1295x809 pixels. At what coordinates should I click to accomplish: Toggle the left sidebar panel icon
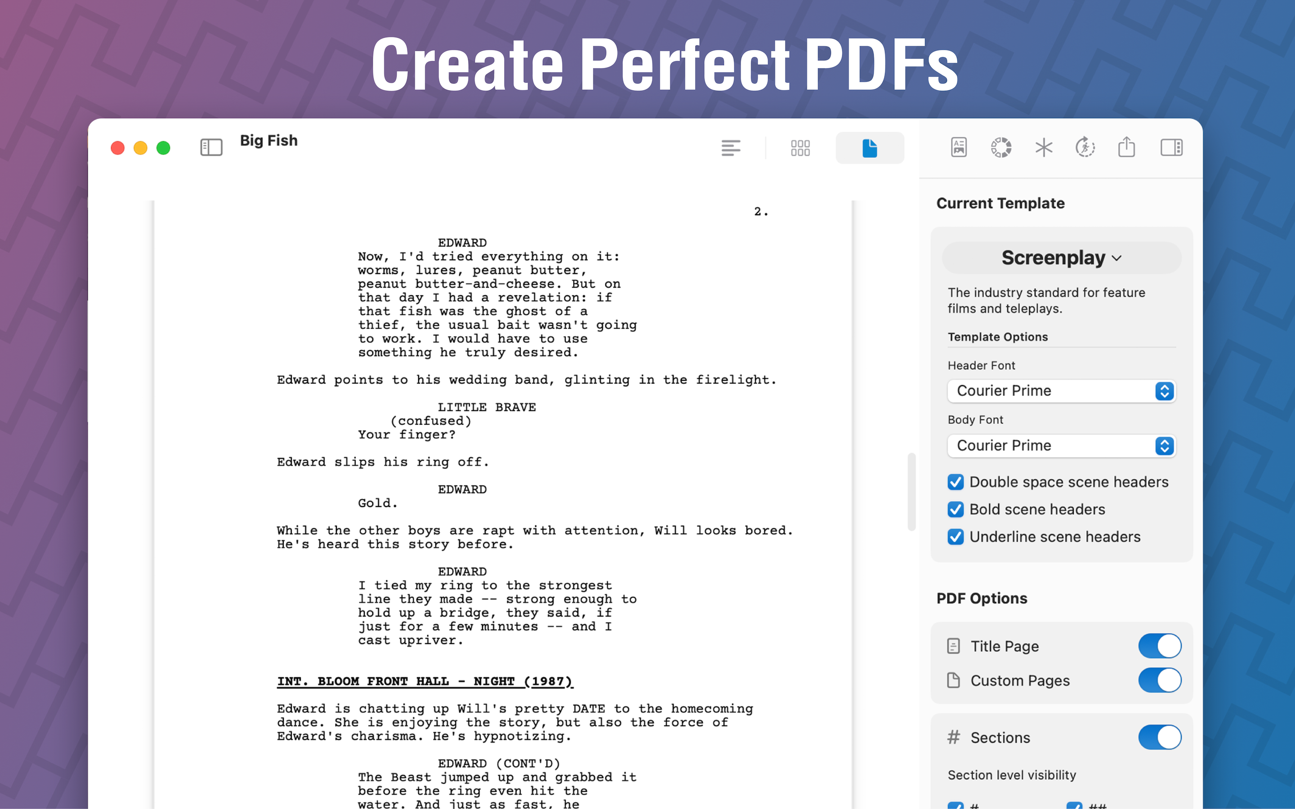pyautogui.click(x=211, y=147)
